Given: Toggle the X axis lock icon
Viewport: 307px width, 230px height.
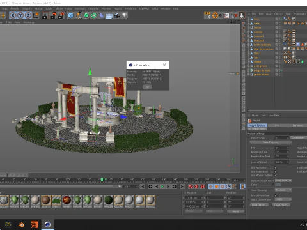Looking at the screenshot, I should pyautogui.click(x=13, y=15).
